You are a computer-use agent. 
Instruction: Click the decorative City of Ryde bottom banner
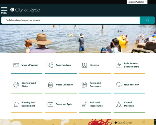click(x=78, y=122)
